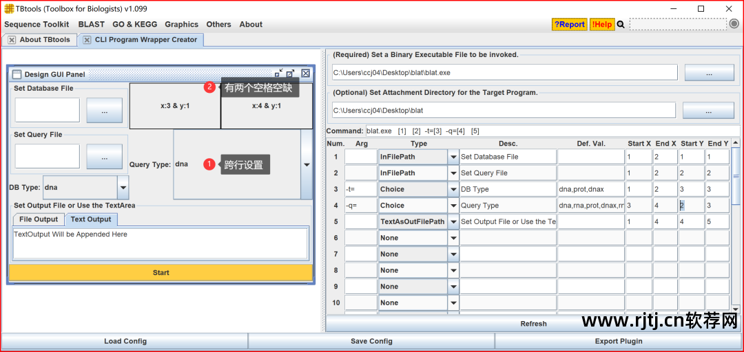744x352 pixels.
Task: Minimize the Design GUI Panel frame
Action: (278, 74)
